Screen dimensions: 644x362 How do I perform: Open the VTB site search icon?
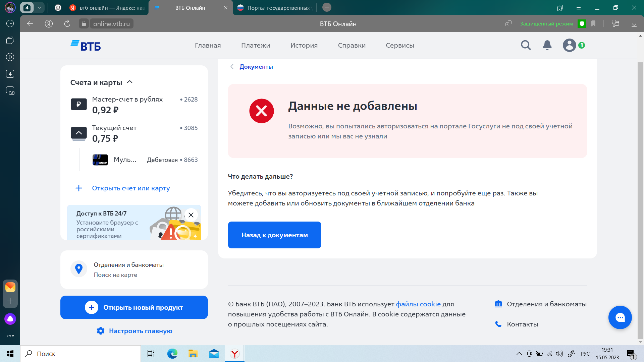click(526, 45)
